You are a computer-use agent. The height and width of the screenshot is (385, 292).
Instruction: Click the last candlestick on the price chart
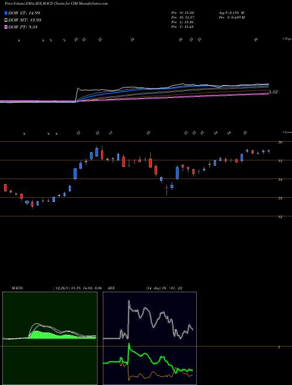tap(269, 151)
